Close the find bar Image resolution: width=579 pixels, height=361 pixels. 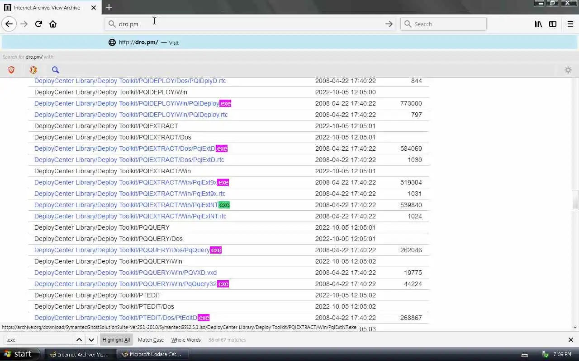[x=570, y=340]
